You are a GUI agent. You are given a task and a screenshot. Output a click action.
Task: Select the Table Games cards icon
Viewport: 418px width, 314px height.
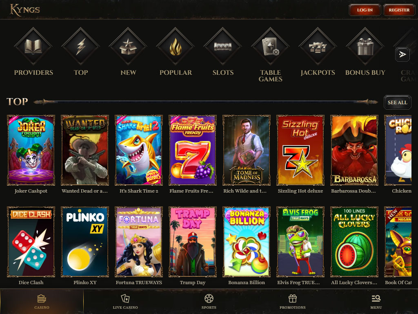point(270,47)
